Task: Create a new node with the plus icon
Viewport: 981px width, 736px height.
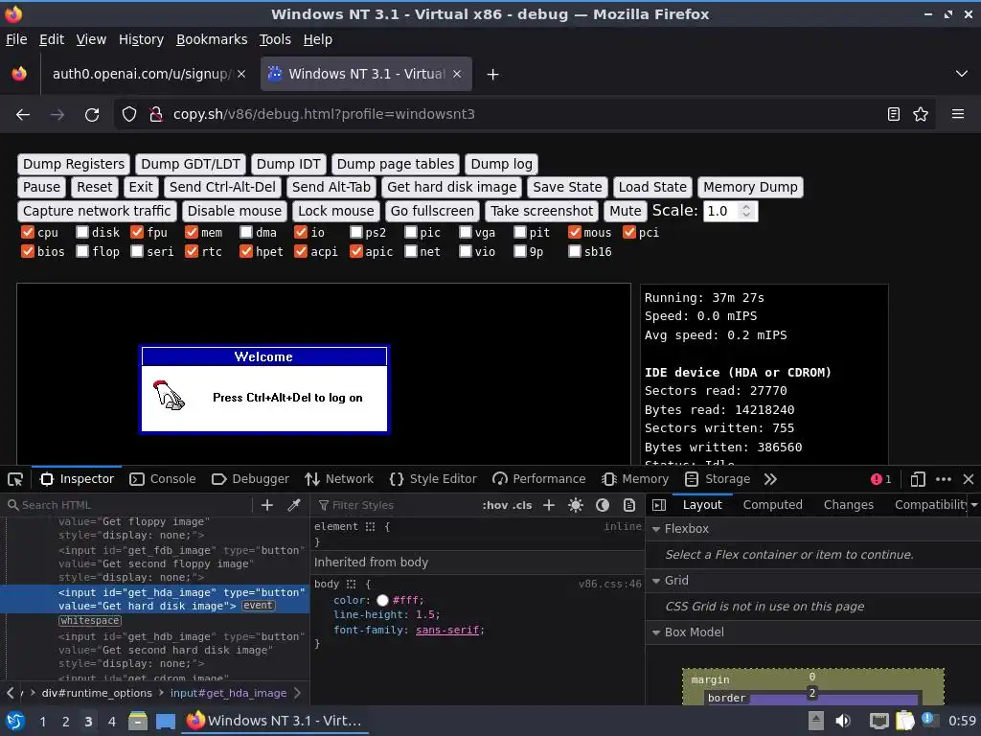Action: 267,505
